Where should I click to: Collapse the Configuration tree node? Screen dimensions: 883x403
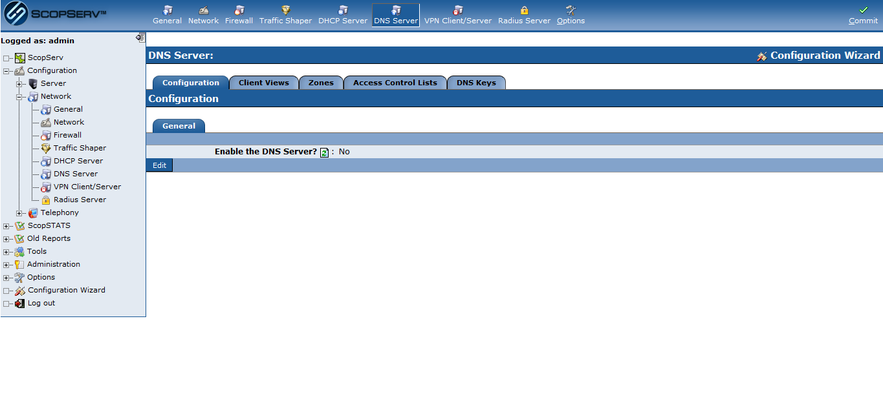click(6, 71)
